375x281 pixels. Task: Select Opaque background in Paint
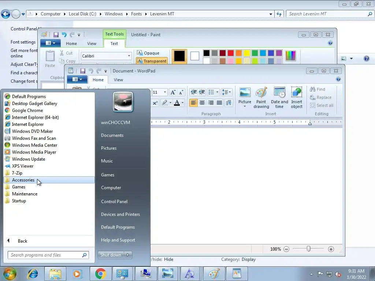148,53
